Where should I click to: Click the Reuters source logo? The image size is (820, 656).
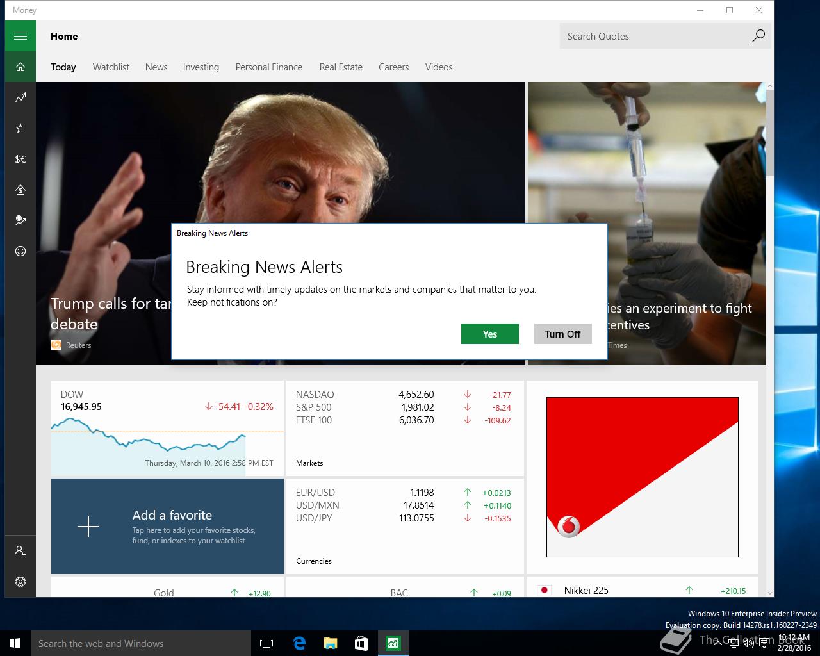coord(56,345)
